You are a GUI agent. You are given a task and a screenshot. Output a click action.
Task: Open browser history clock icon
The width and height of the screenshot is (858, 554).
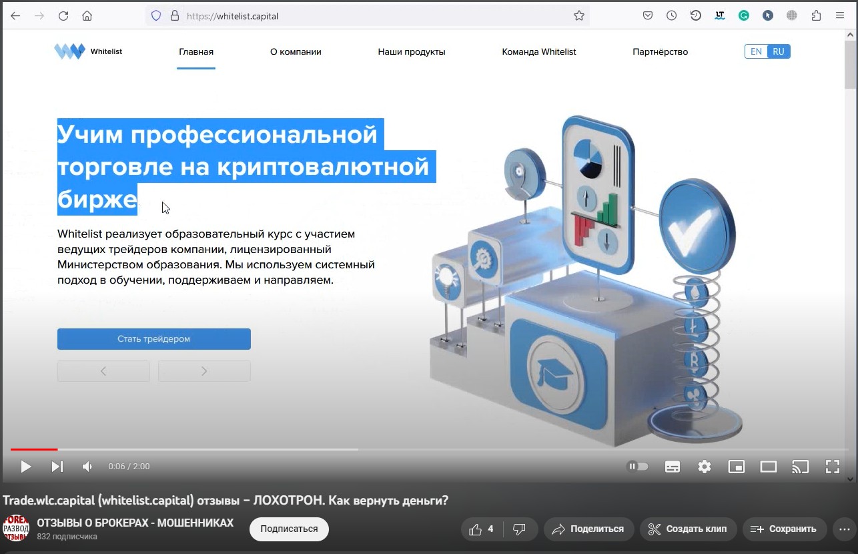click(672, 16)
